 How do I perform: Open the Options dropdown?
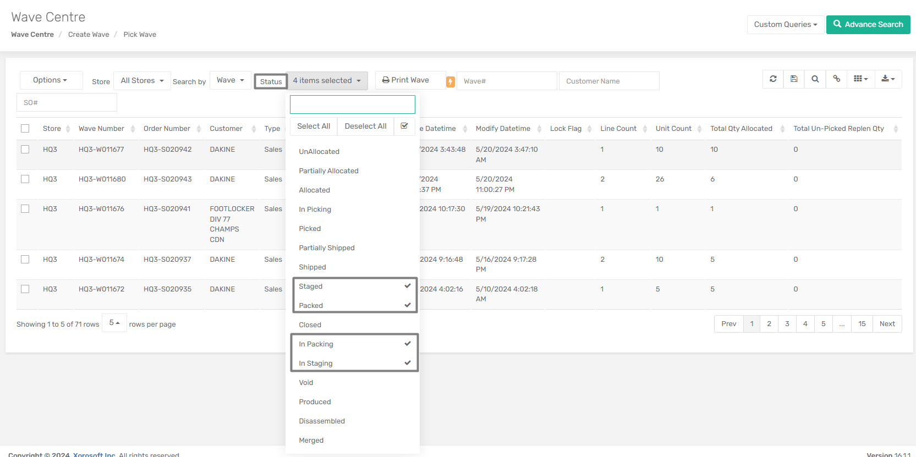[51, 80]
